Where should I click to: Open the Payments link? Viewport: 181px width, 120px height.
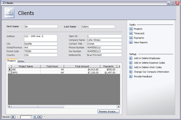[x=139, y=38]
